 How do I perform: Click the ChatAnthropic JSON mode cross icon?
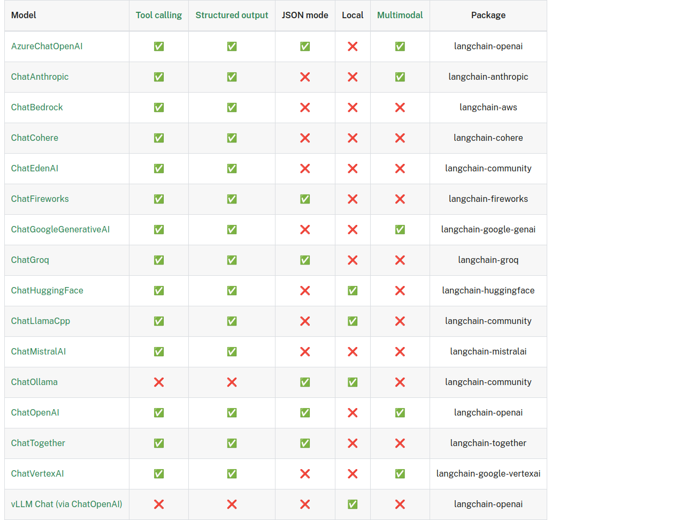click(x=305, y=77)
